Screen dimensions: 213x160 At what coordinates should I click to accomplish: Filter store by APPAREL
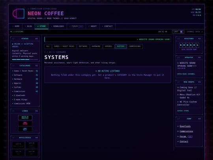pos(108,46)
